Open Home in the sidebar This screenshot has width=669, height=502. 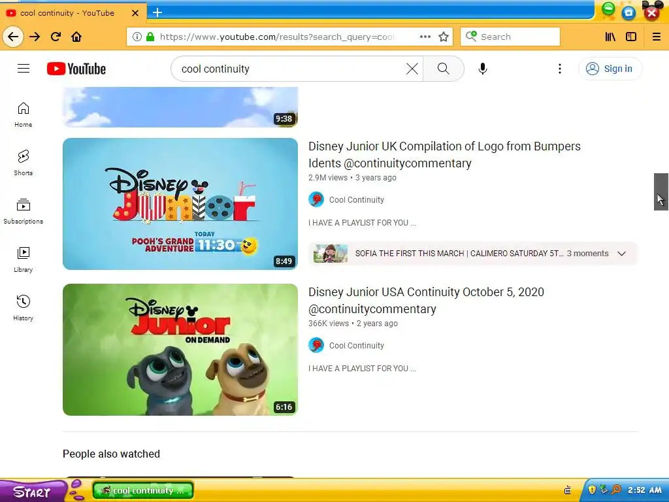click(24, 115)
